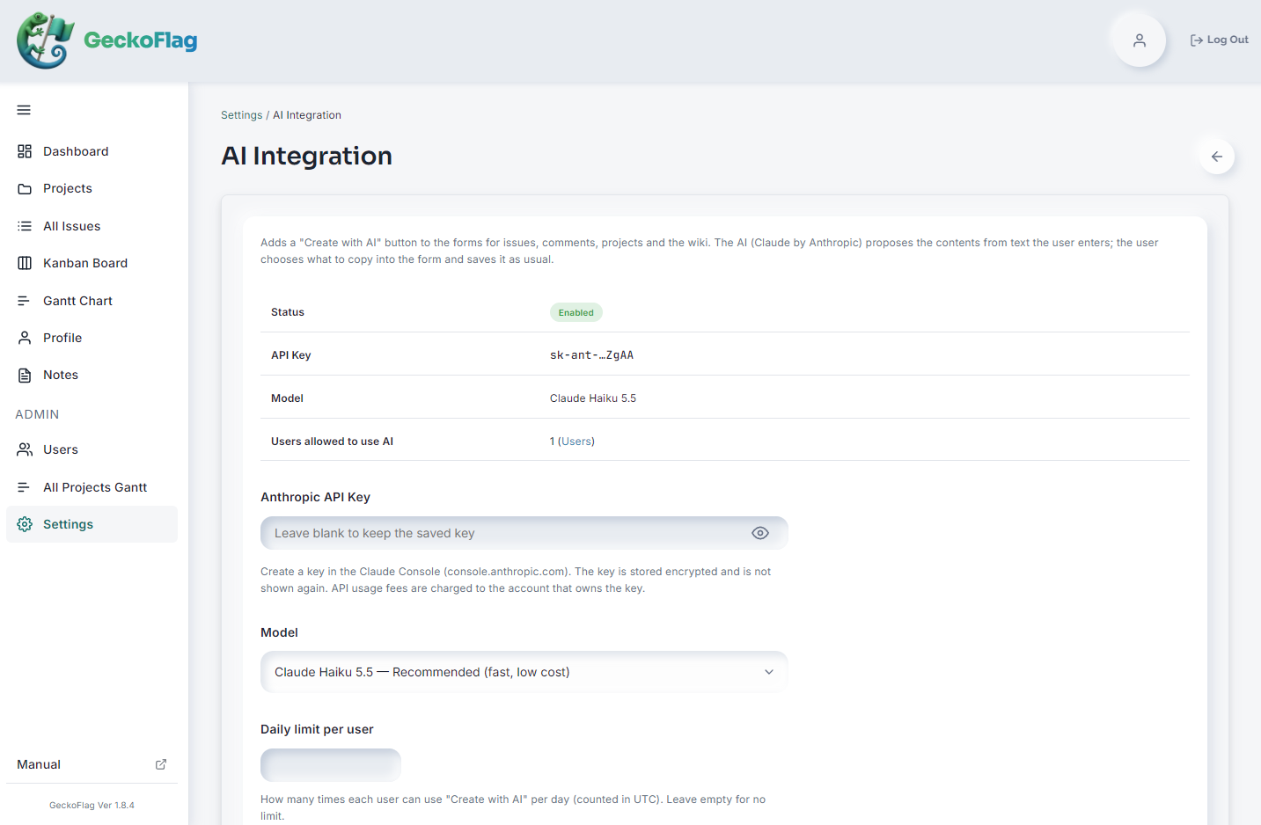Click the Settings gear icon
The image size is (1261, 825).
click(x=25, y=524)
